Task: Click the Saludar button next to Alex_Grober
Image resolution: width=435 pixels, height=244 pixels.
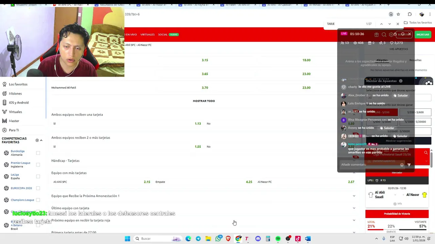Action: 400,96
